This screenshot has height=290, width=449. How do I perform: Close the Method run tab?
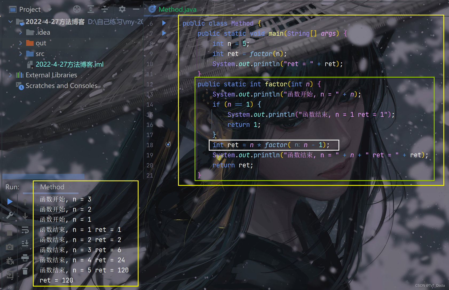[70, 187]
